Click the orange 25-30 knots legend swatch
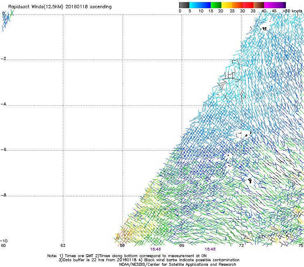 (x=237, y=5)
